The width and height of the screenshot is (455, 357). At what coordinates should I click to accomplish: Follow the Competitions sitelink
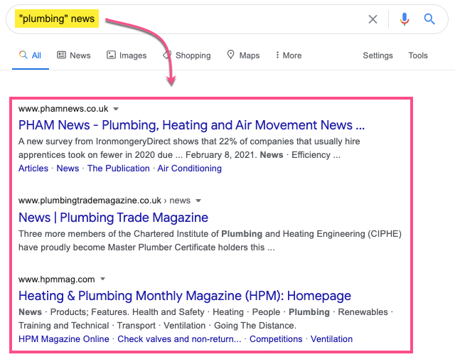[276, 339]
